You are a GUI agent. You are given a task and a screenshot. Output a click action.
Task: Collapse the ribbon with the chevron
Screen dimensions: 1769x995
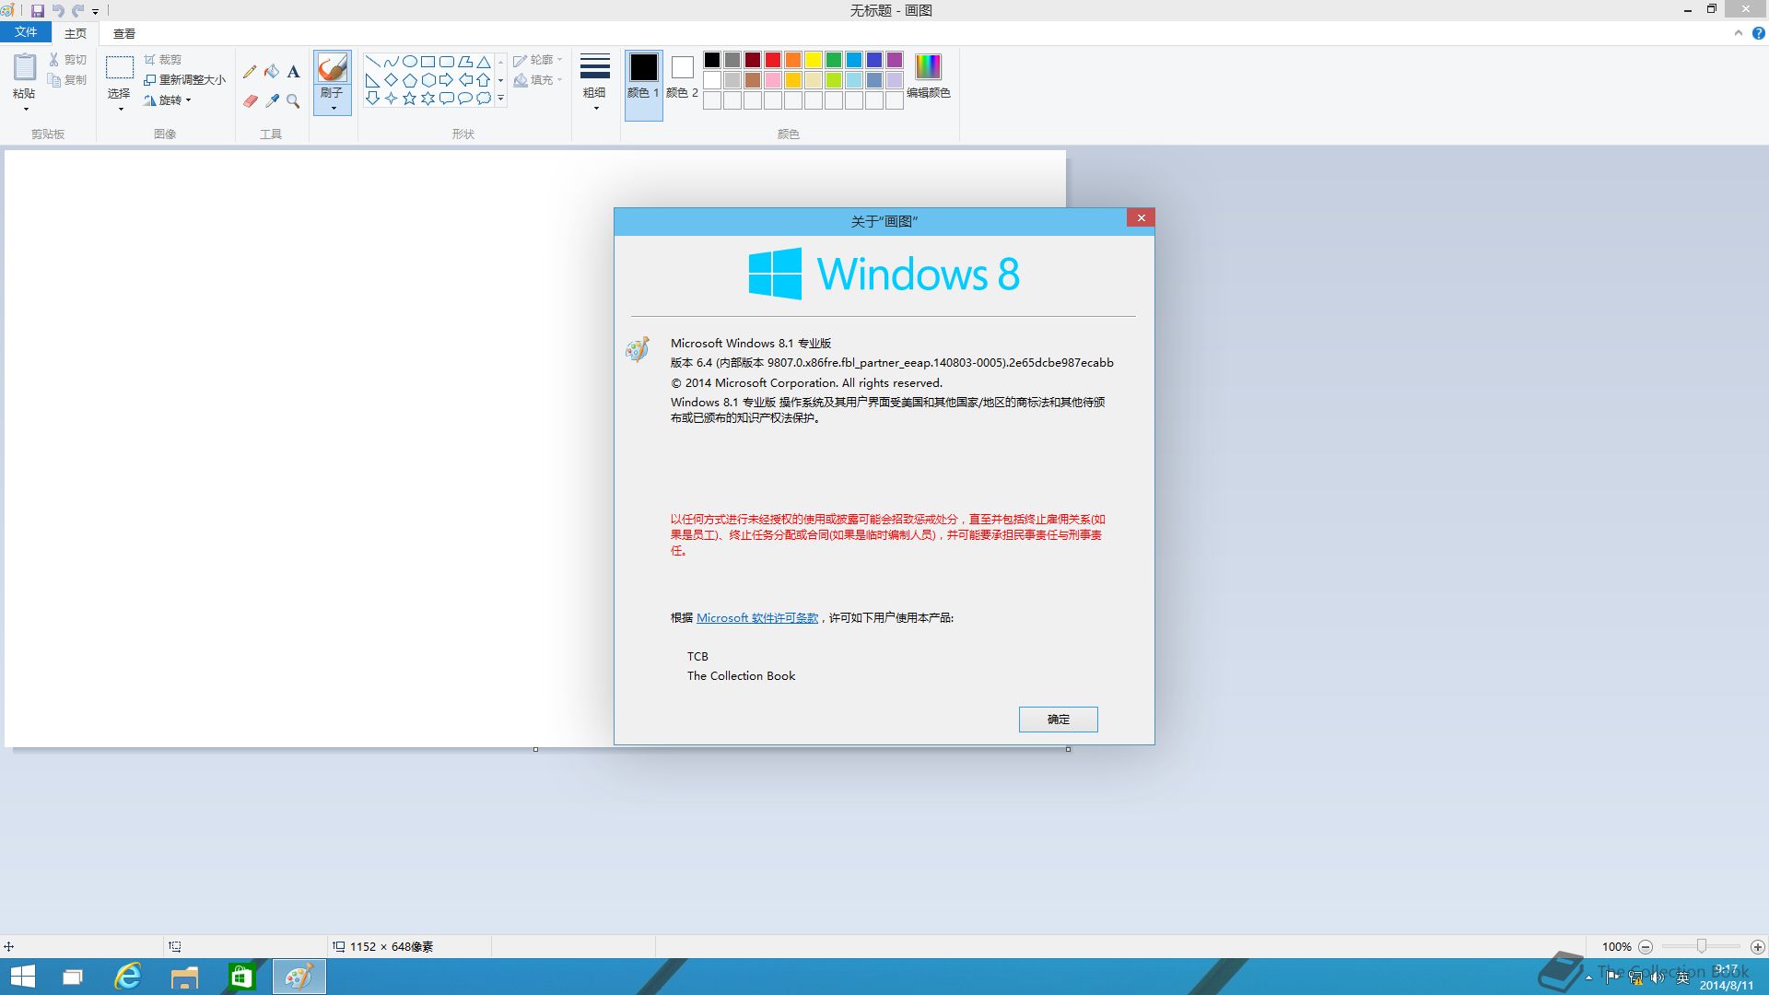1739,33
